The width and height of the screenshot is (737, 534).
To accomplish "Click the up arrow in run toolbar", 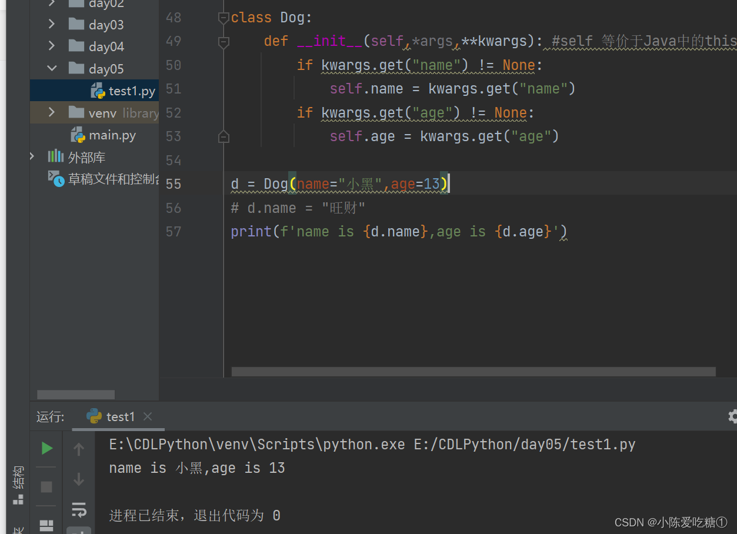I will [x=79, y=449].
